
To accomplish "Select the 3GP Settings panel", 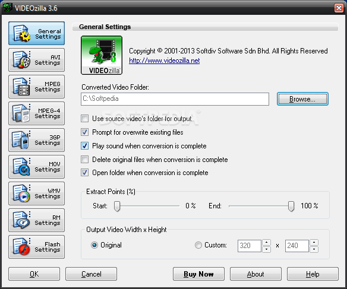I will [x=36, y=140].
